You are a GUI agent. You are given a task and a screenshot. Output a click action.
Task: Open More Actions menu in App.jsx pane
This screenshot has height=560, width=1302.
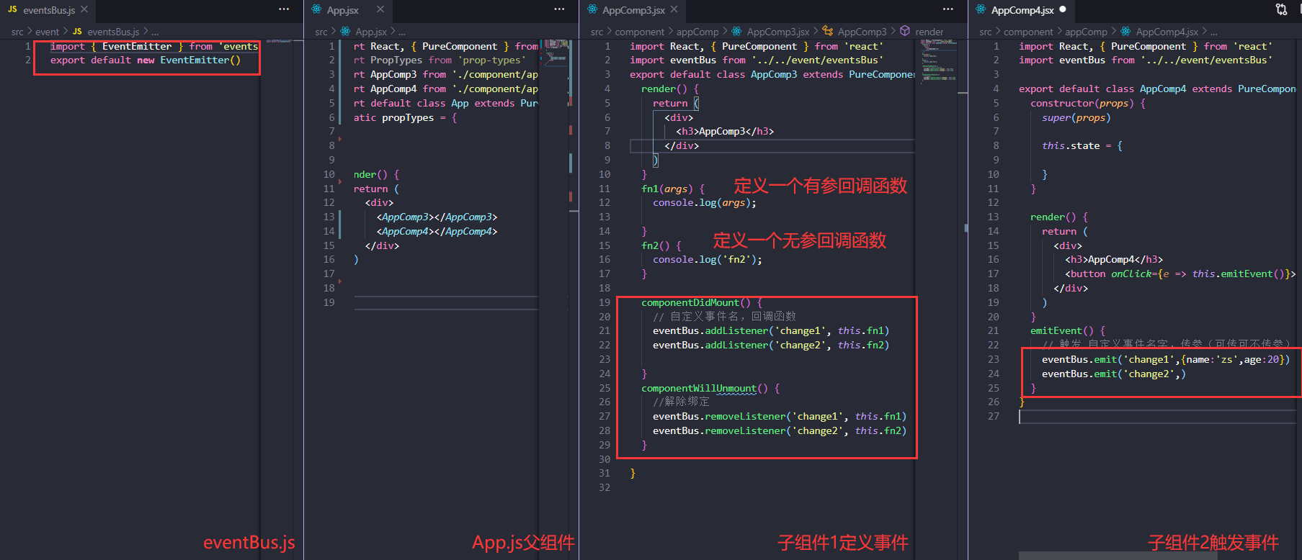coord(559,9)
